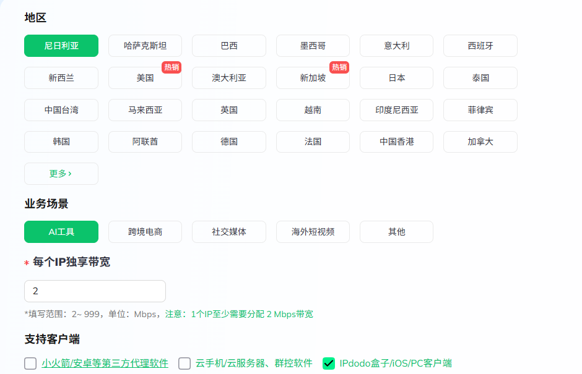Select the 美国 region with hot-sale badge
The width and height of the screenshot is (582, 374).
pos(145,78)
